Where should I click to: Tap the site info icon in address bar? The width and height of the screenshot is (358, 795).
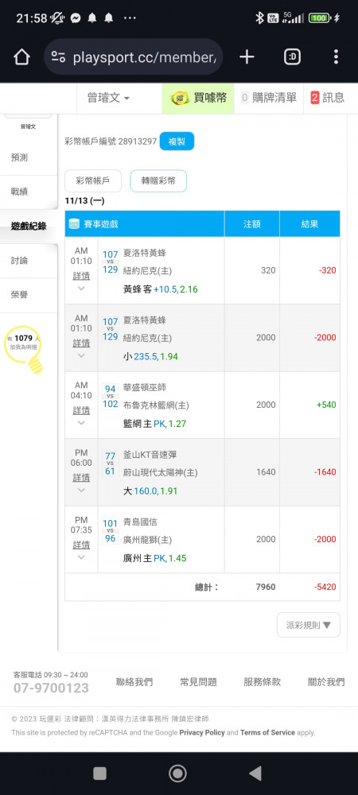point(58,56)
